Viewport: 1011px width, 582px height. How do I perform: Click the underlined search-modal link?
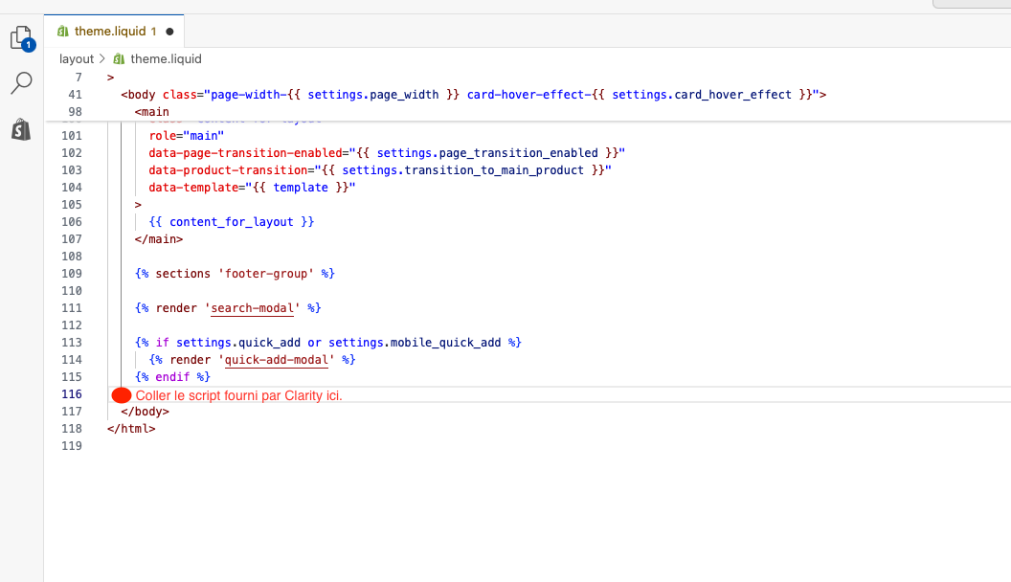tap(251, 307)
